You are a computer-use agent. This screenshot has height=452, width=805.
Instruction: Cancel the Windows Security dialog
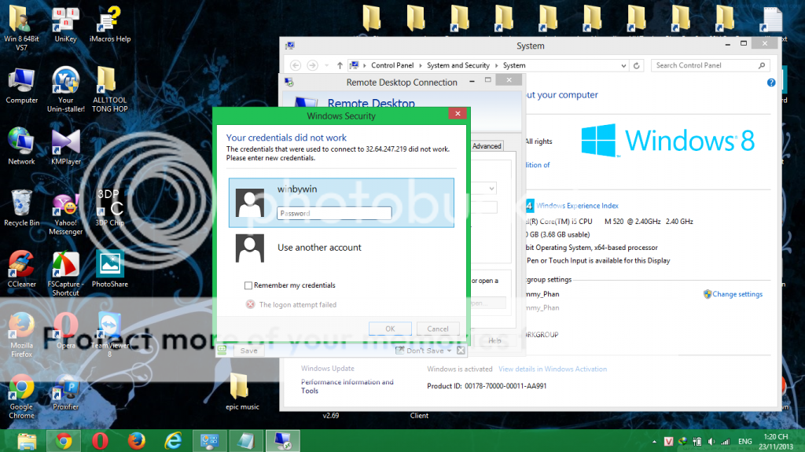coord(432,329)
